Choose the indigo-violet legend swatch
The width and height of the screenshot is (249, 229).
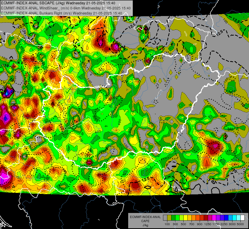222,218
